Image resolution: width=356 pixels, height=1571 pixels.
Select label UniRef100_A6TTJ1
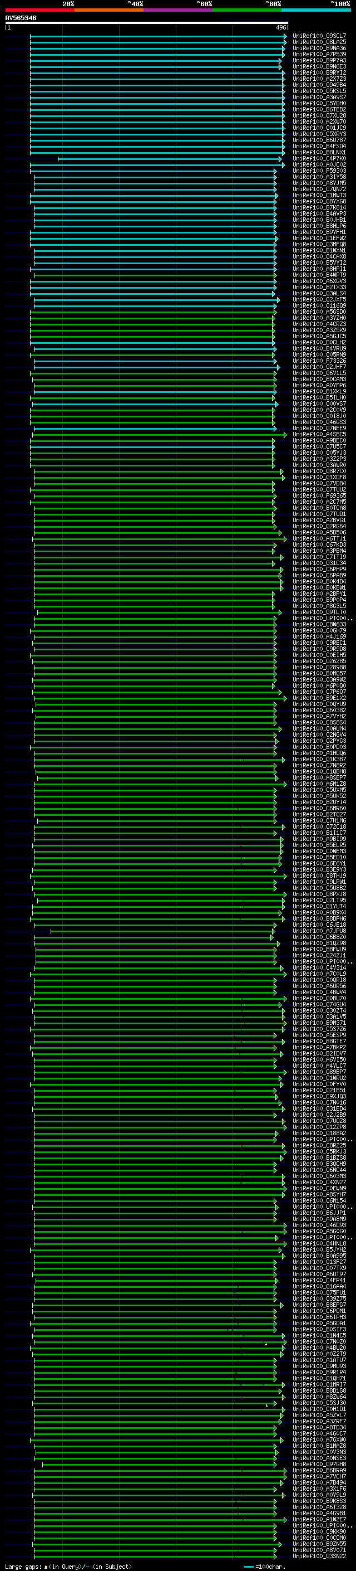click(319, 538)
